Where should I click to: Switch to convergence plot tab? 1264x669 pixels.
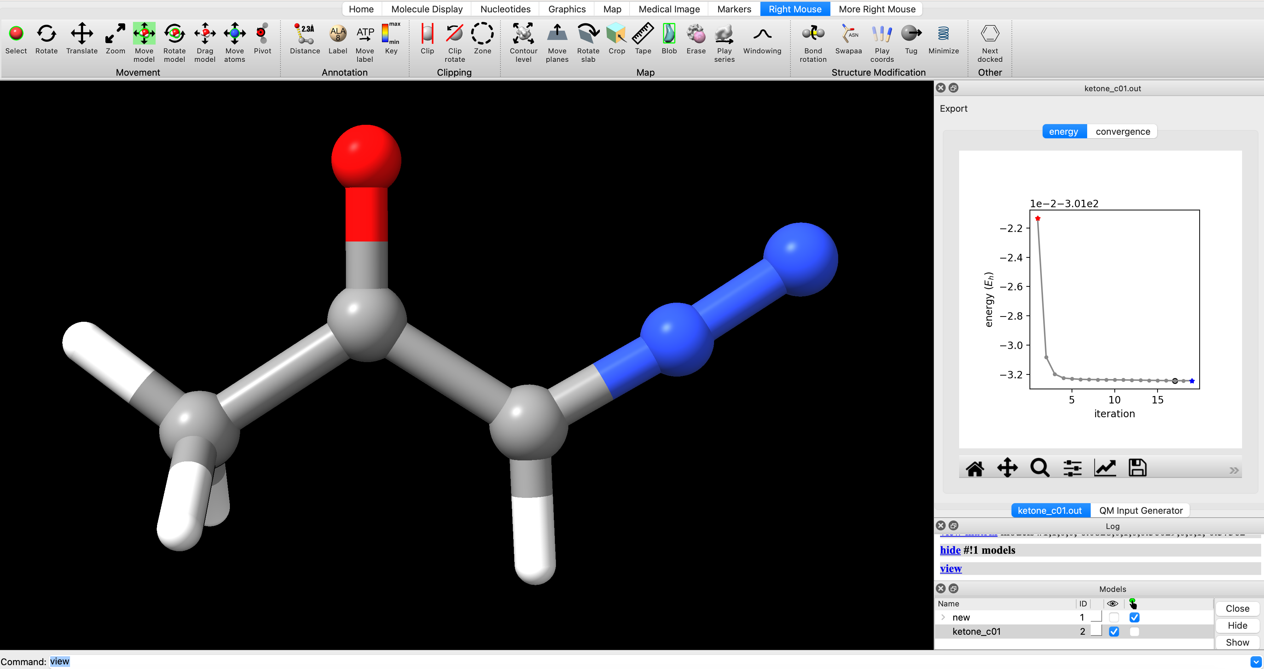1123,132
